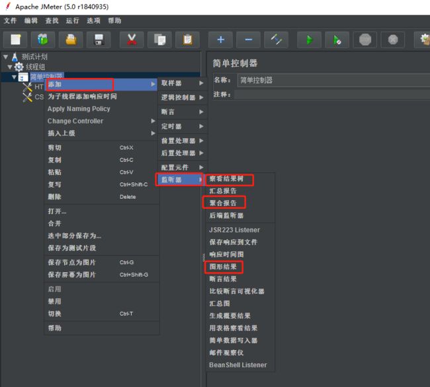Expand the 取样器 submenu

[182, 83]
